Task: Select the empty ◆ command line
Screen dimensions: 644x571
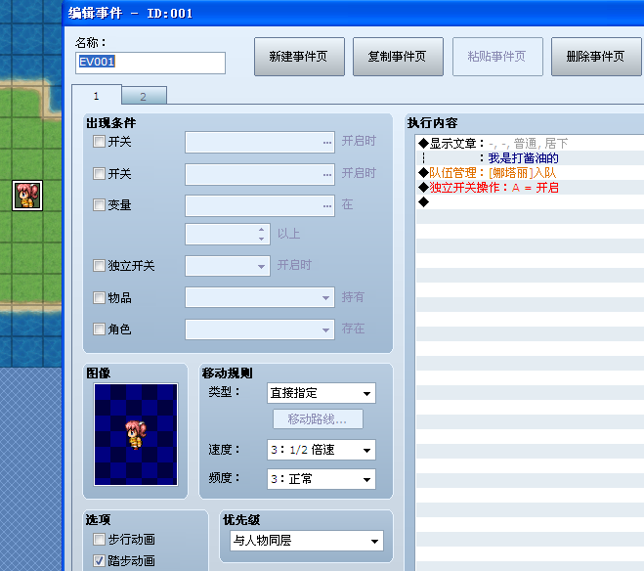Action: (x=530, y=201)
